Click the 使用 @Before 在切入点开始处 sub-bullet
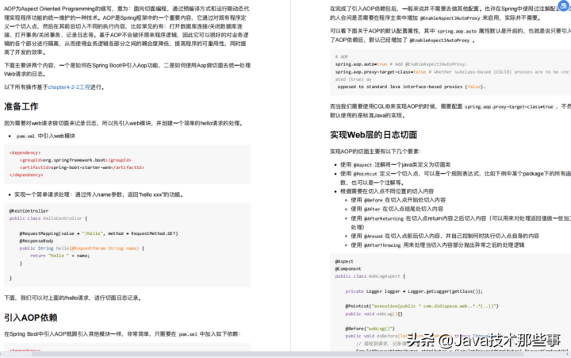This screenshot has height=358, width=571. pyautogui.click(x=398, y=200)
